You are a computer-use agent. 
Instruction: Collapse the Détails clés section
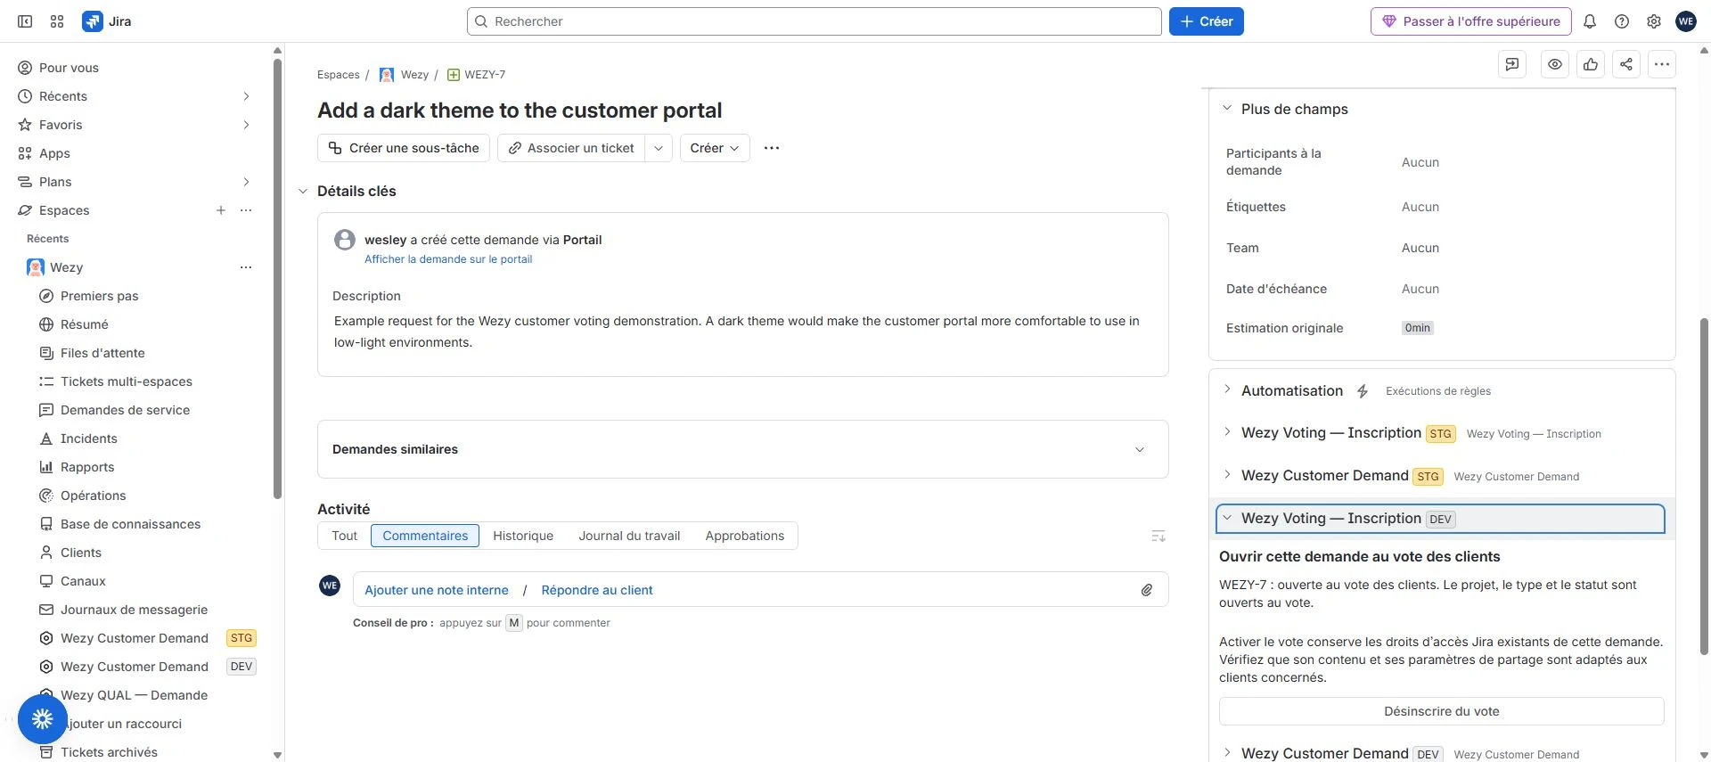coord(303,191)
